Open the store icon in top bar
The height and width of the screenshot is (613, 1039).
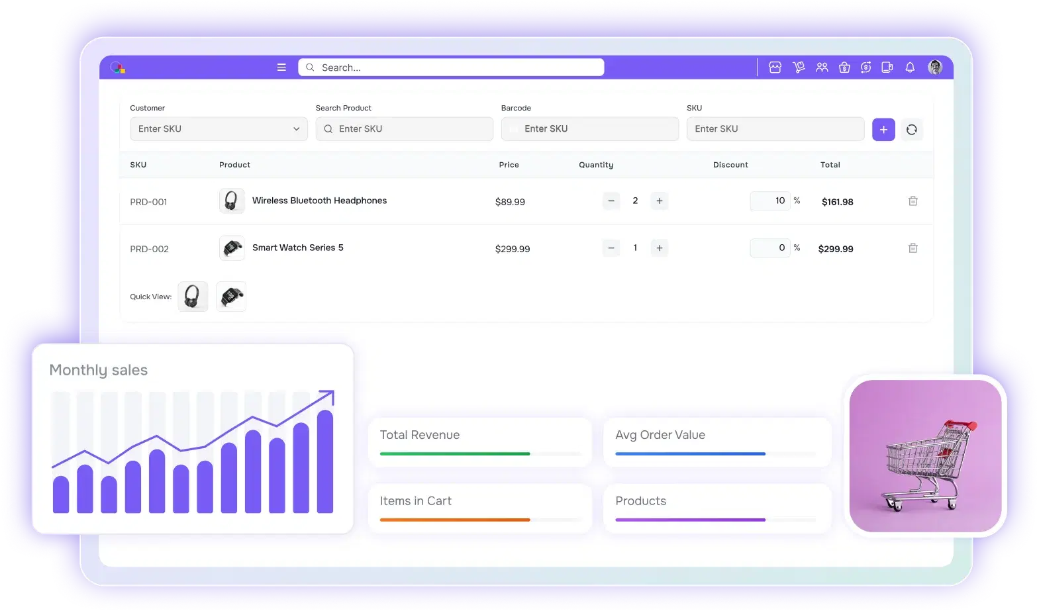(775, 68)
